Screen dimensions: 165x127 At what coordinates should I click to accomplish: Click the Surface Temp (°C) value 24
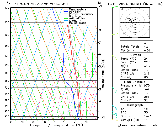[146, 59]
